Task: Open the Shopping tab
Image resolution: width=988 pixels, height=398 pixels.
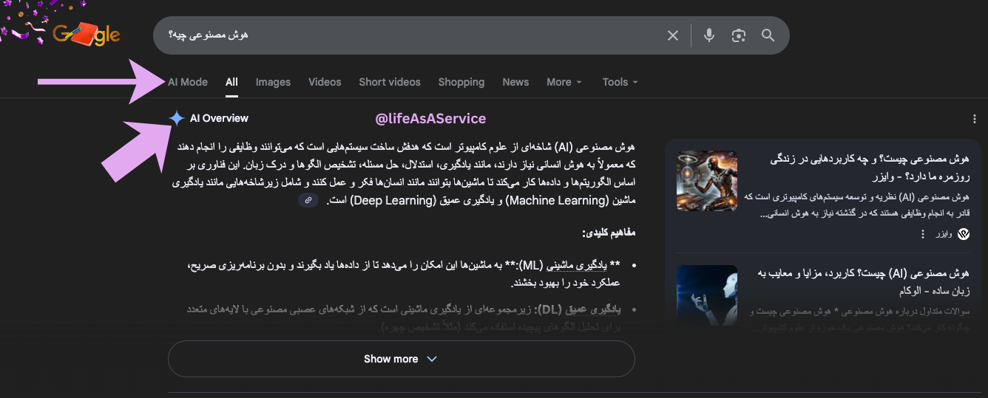Action: [461, 82]
